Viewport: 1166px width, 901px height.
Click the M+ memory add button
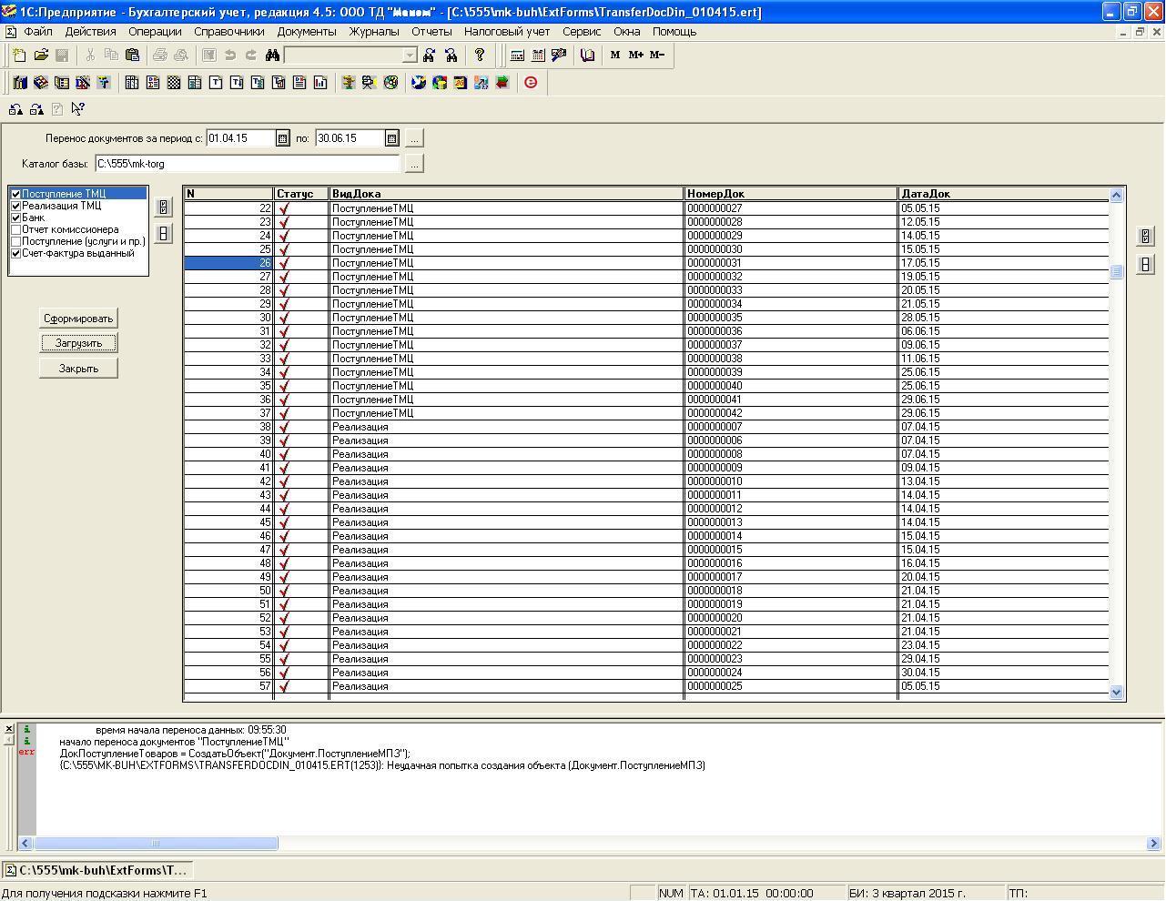coord(635,56)
